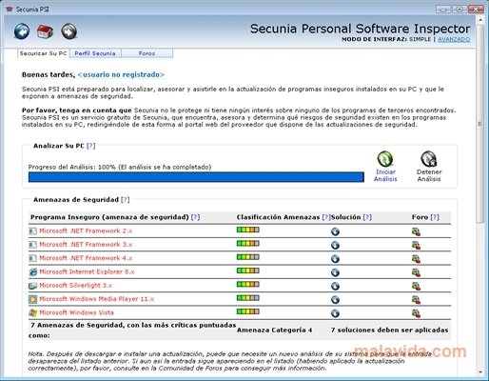Open Microsoft .NET Framework 2.x entry
489x381 pixels.
[86, 231]
